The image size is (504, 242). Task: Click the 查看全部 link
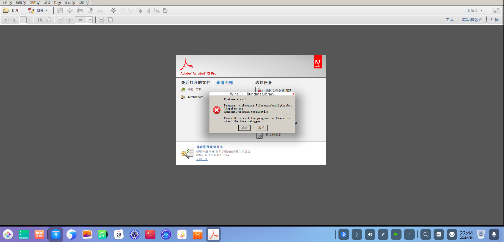(224, 82)
